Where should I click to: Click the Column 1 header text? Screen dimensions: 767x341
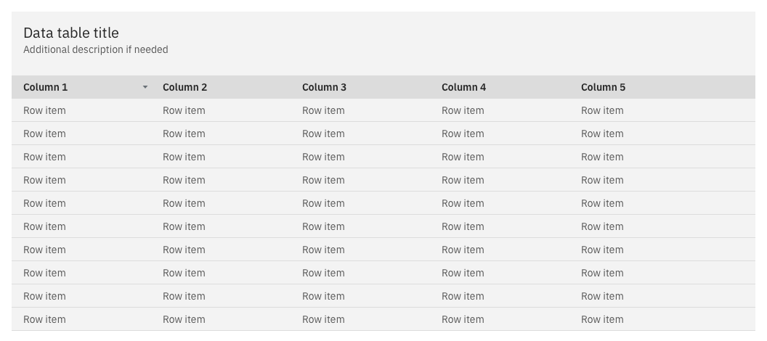(x=45, y=87)
